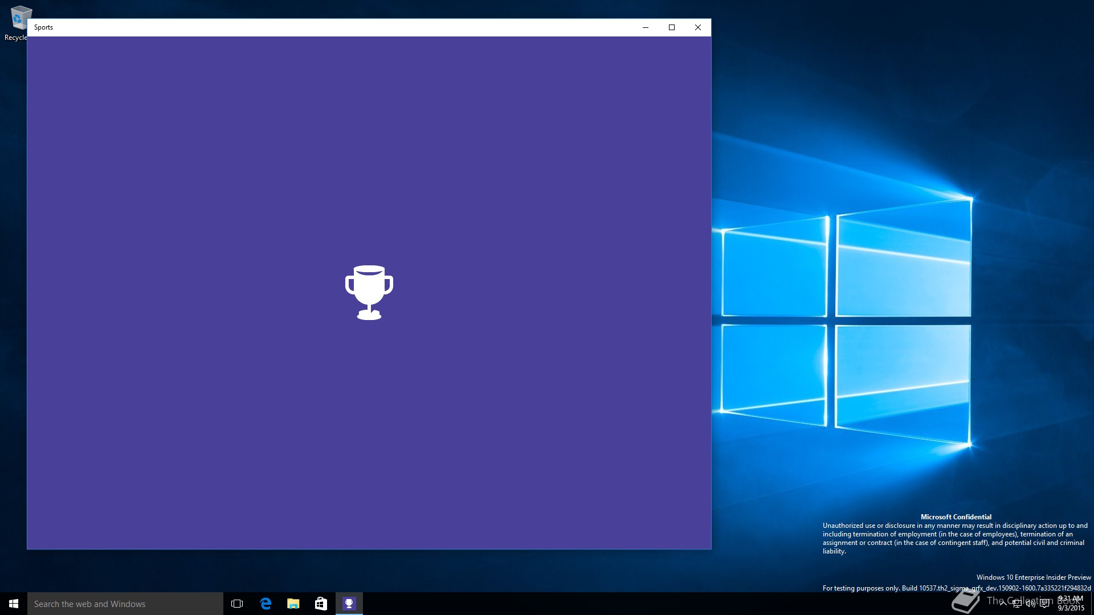Minimize the Sports window
Viewport: 1094px width, 615px height.
click(x=646, y=27)
